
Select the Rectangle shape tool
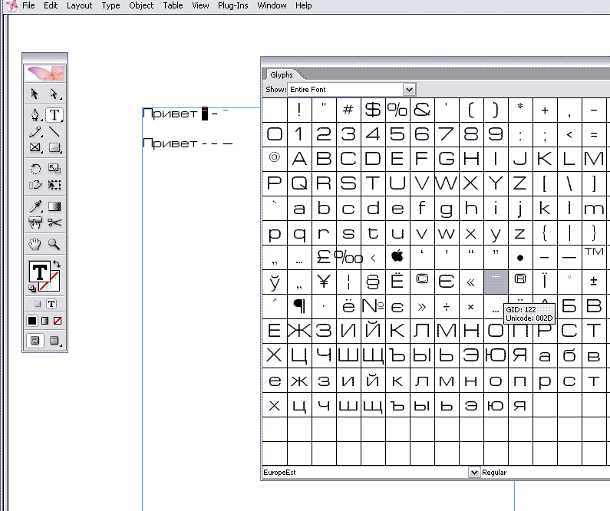pos(54,147)
